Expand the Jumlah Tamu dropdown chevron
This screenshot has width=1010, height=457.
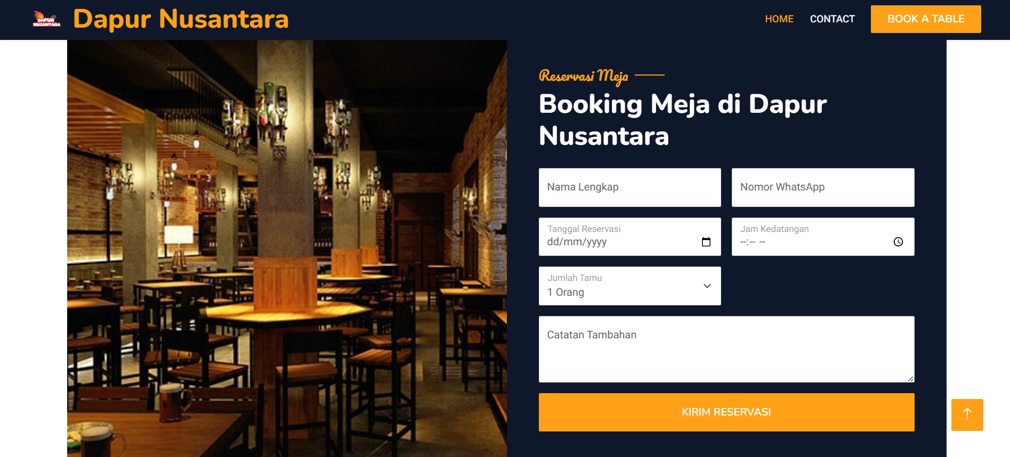pyautogui.click(x=707, y=286)
